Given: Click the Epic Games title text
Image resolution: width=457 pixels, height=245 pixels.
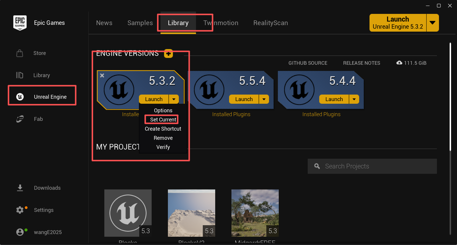Looking at the screenshot, I should [49, 23].
